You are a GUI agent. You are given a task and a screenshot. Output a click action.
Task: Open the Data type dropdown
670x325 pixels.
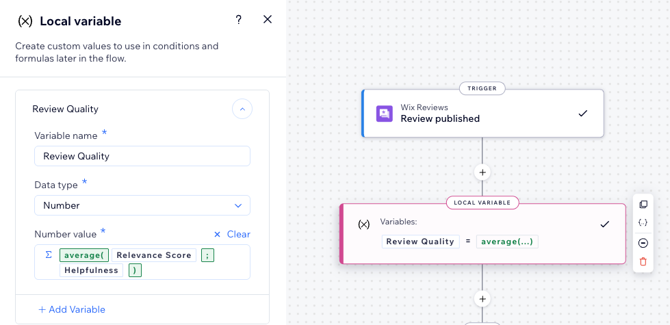click(x=142, y=205)
